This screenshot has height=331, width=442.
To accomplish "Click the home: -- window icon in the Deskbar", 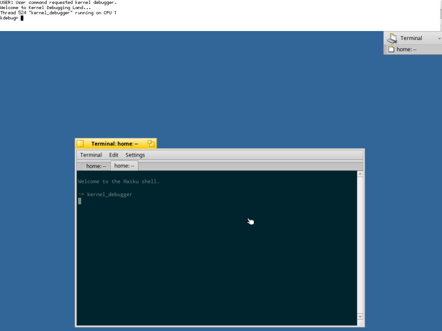I will click(x=391, y=49).
